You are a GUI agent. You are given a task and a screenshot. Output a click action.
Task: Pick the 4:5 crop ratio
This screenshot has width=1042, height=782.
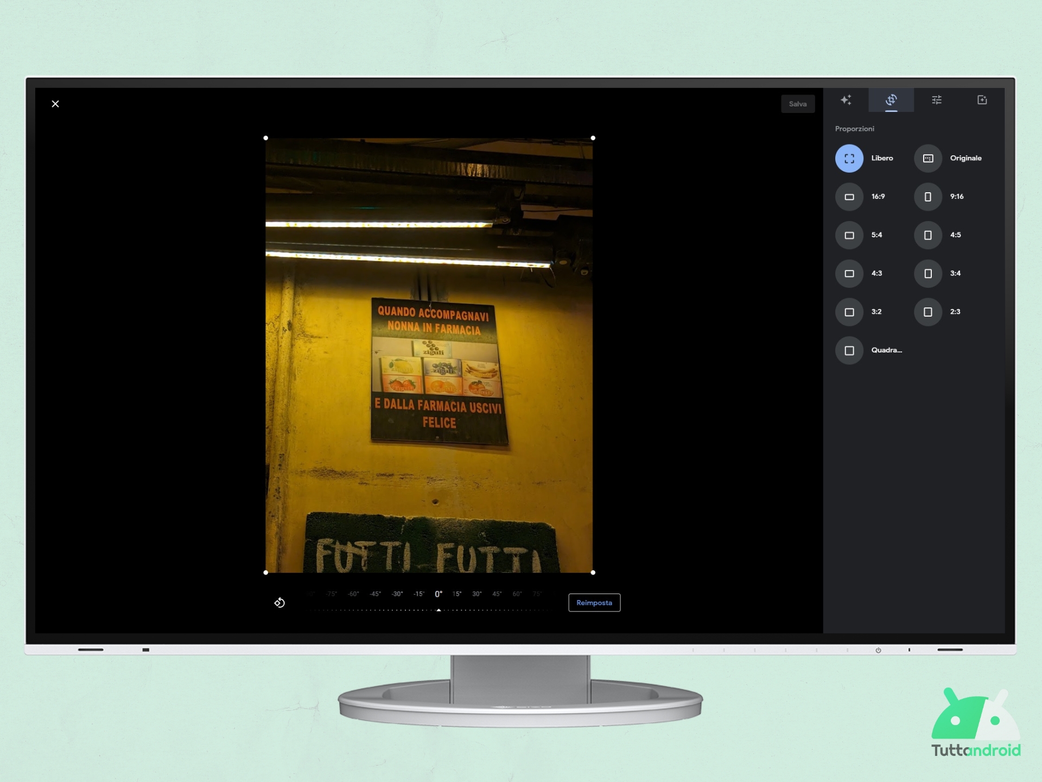927,235
